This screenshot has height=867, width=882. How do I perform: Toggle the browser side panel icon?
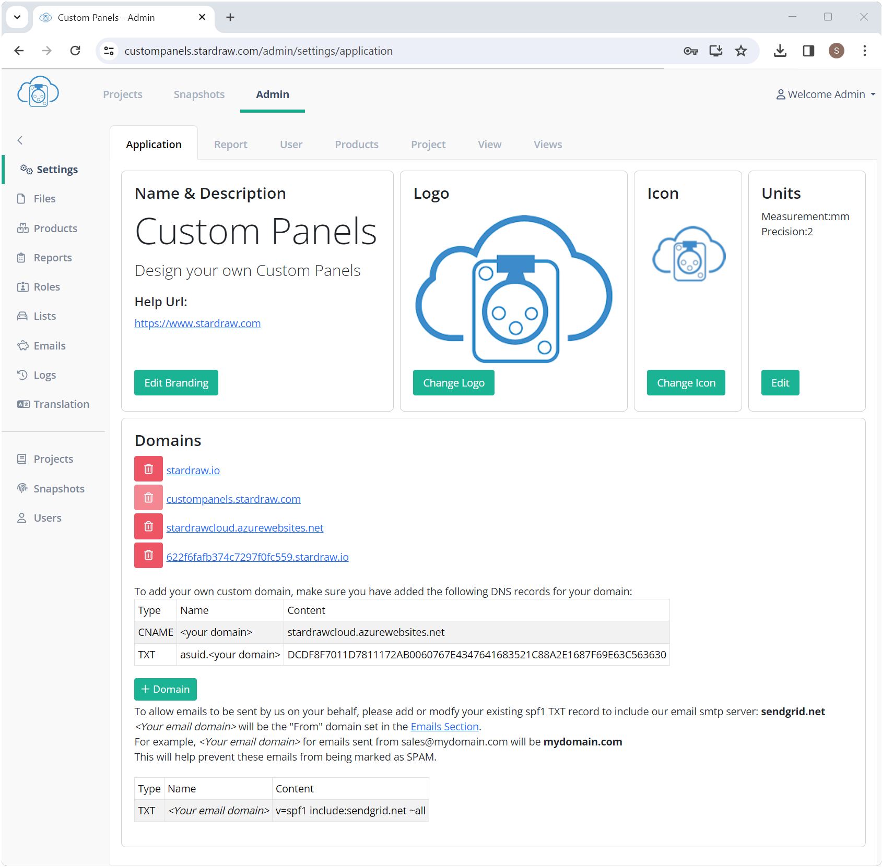coord(808,51)
